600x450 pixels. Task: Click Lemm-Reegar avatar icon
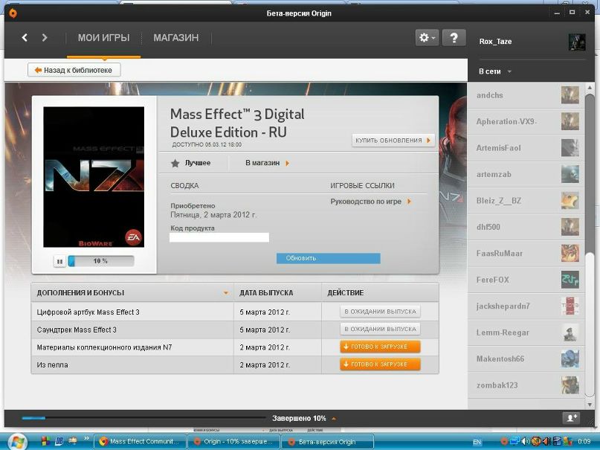click(x=570, y=332)
